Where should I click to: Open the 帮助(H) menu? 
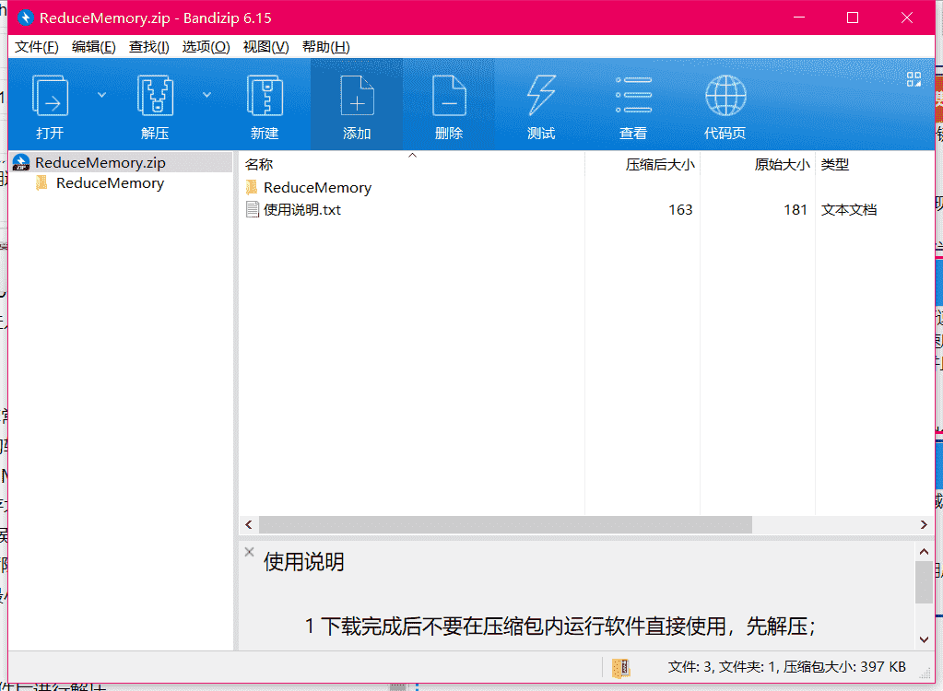326,47
